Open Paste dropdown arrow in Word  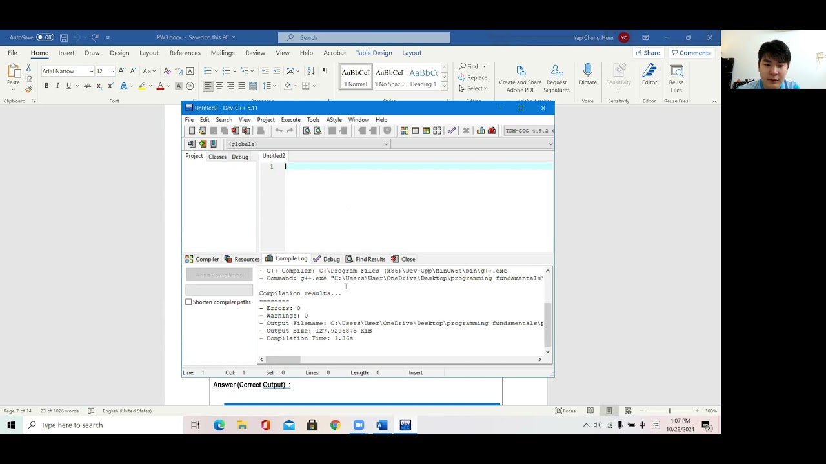[13, 88]
